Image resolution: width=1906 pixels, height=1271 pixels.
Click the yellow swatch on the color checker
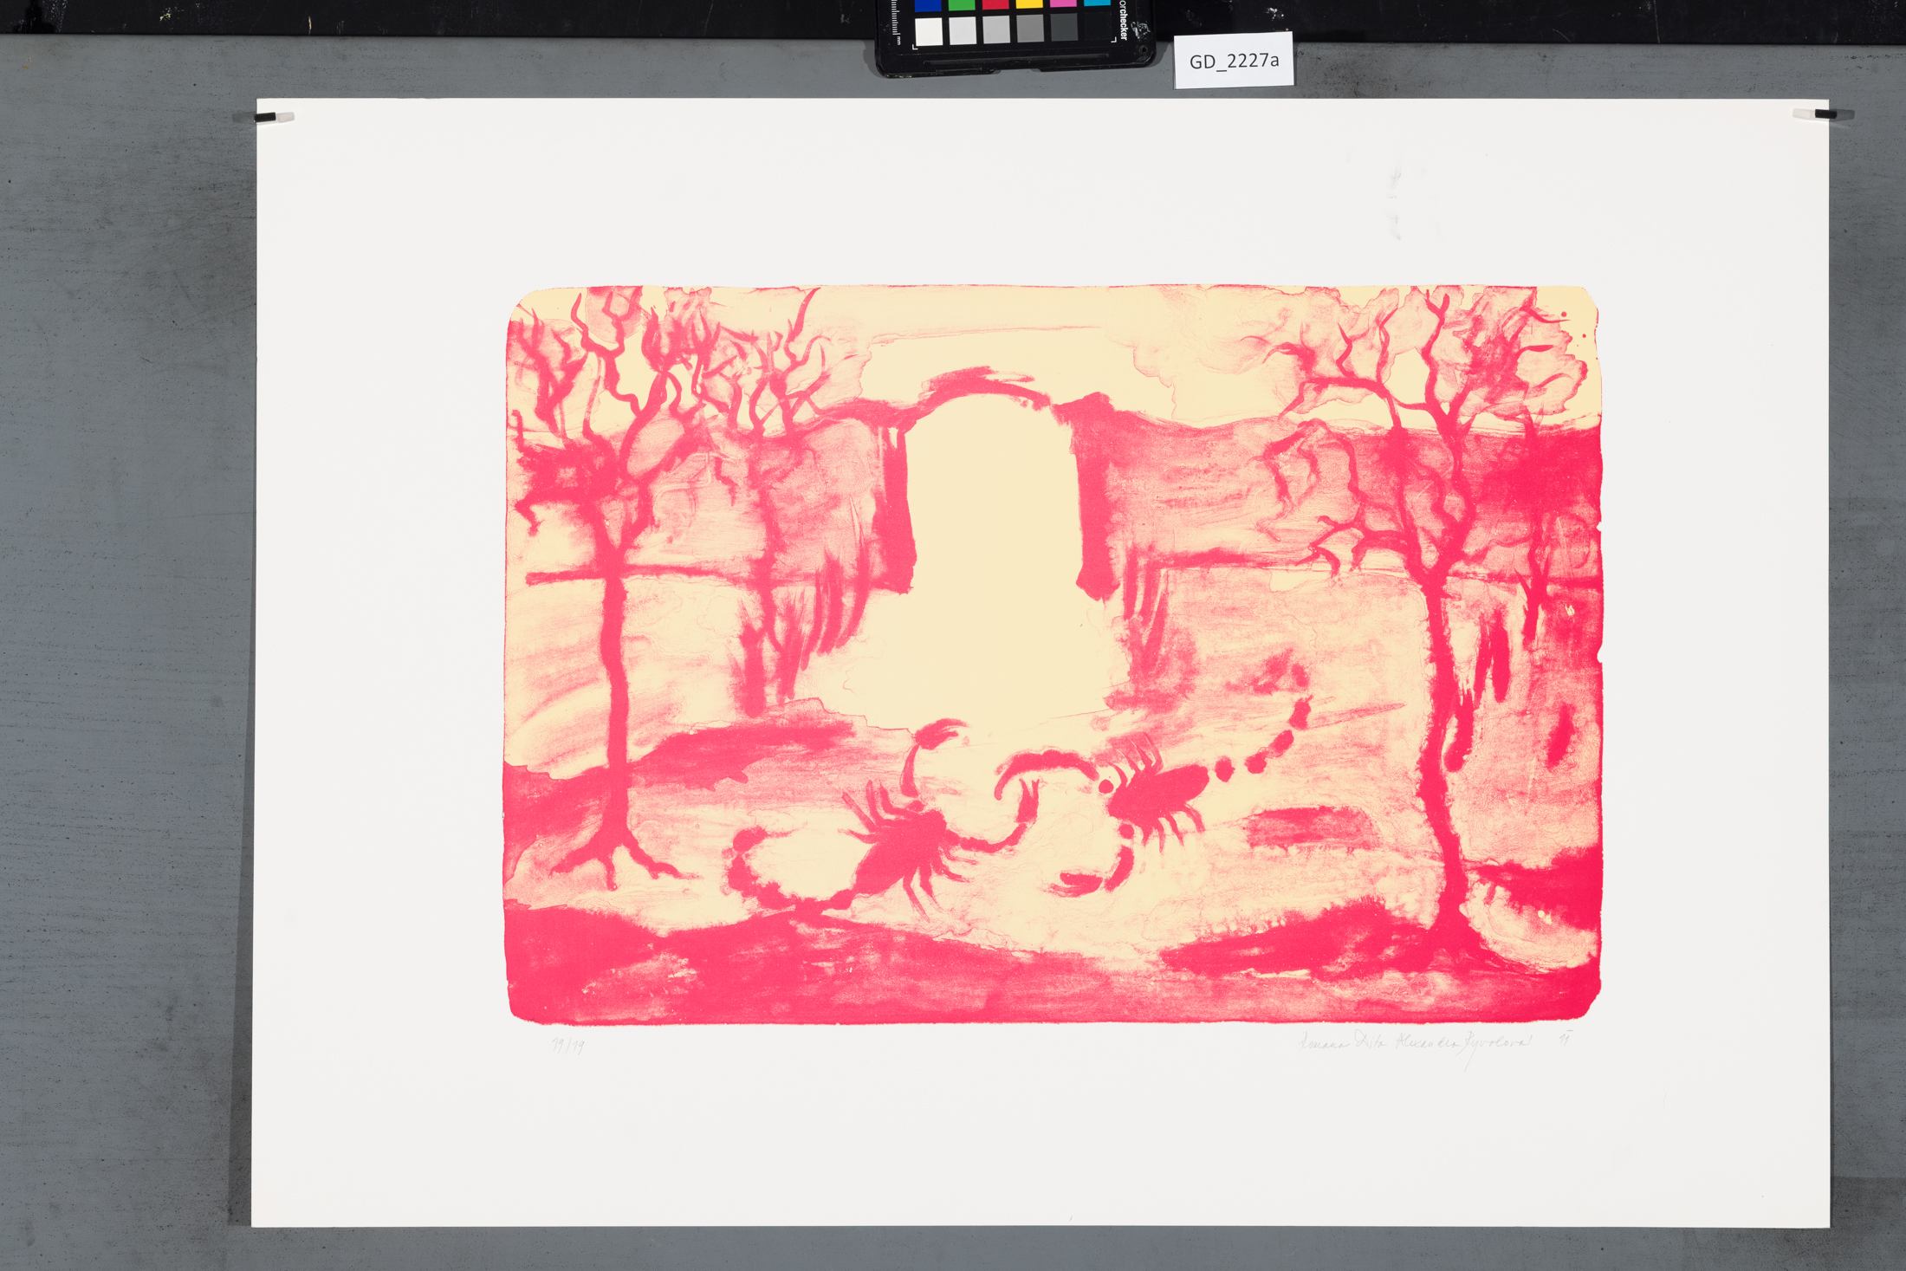click(1029, 5)
